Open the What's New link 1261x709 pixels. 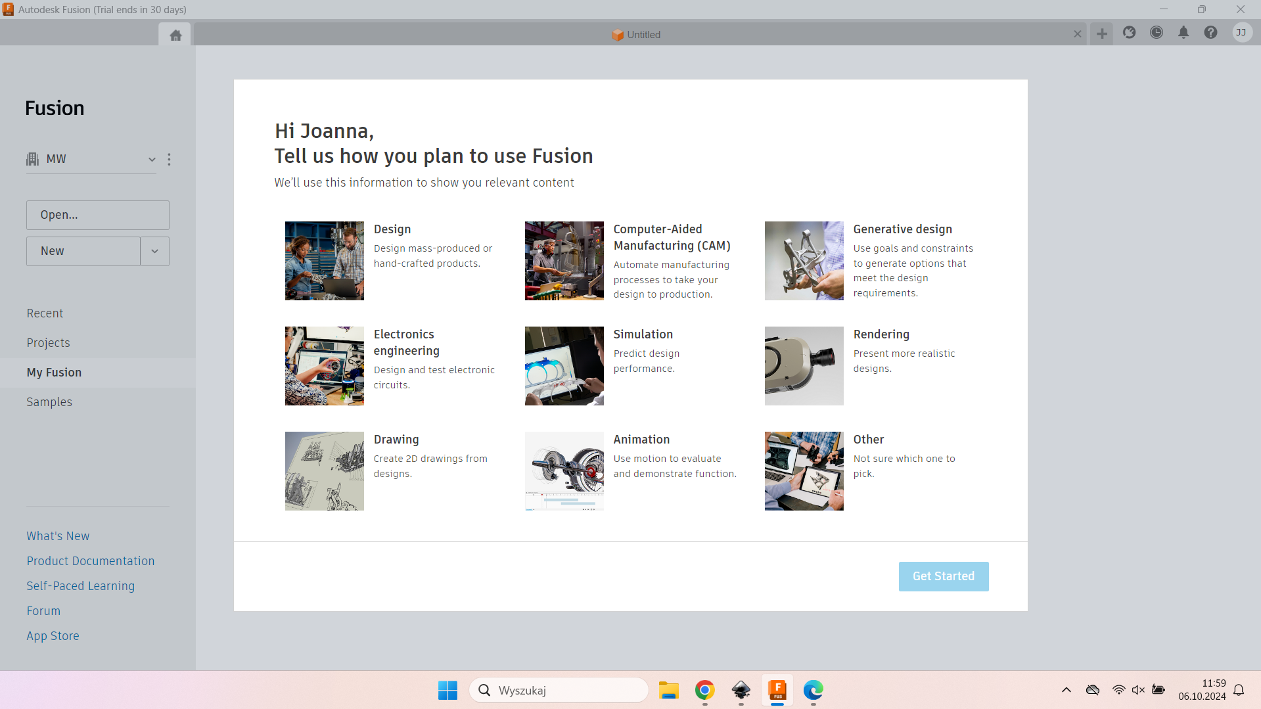tap(58, 536)
